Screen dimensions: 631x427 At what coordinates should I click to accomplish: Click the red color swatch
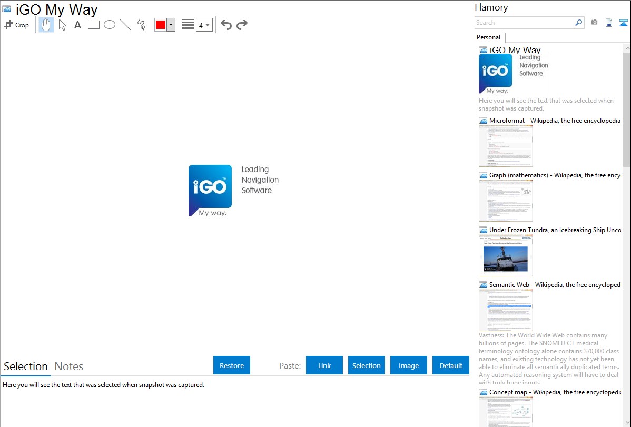coord(161,25)
